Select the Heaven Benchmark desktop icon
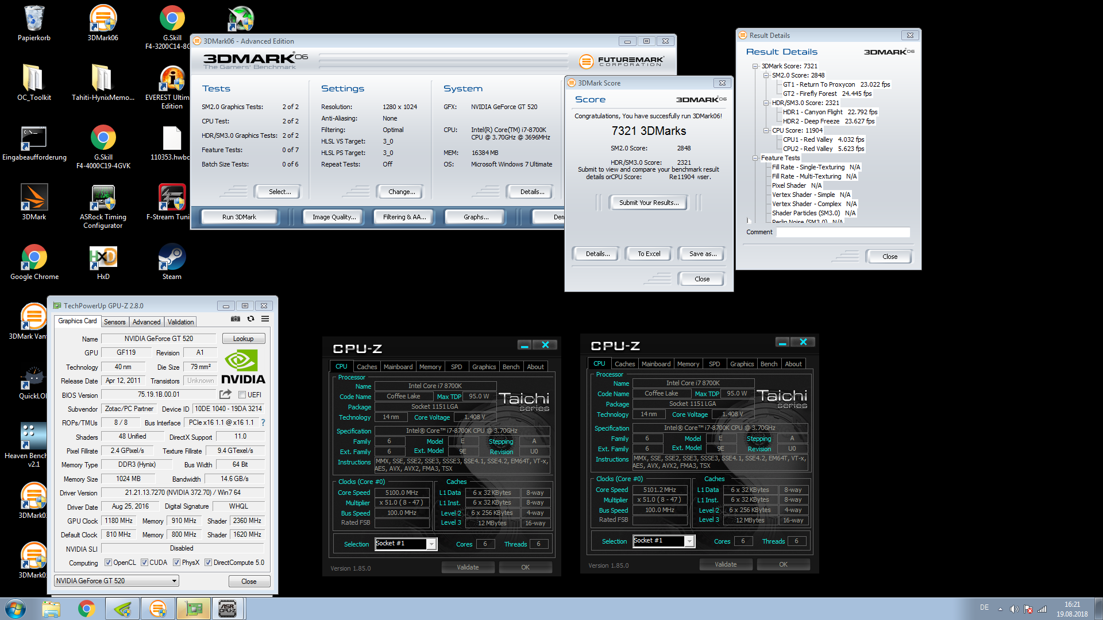 click(x=25, y=445)
